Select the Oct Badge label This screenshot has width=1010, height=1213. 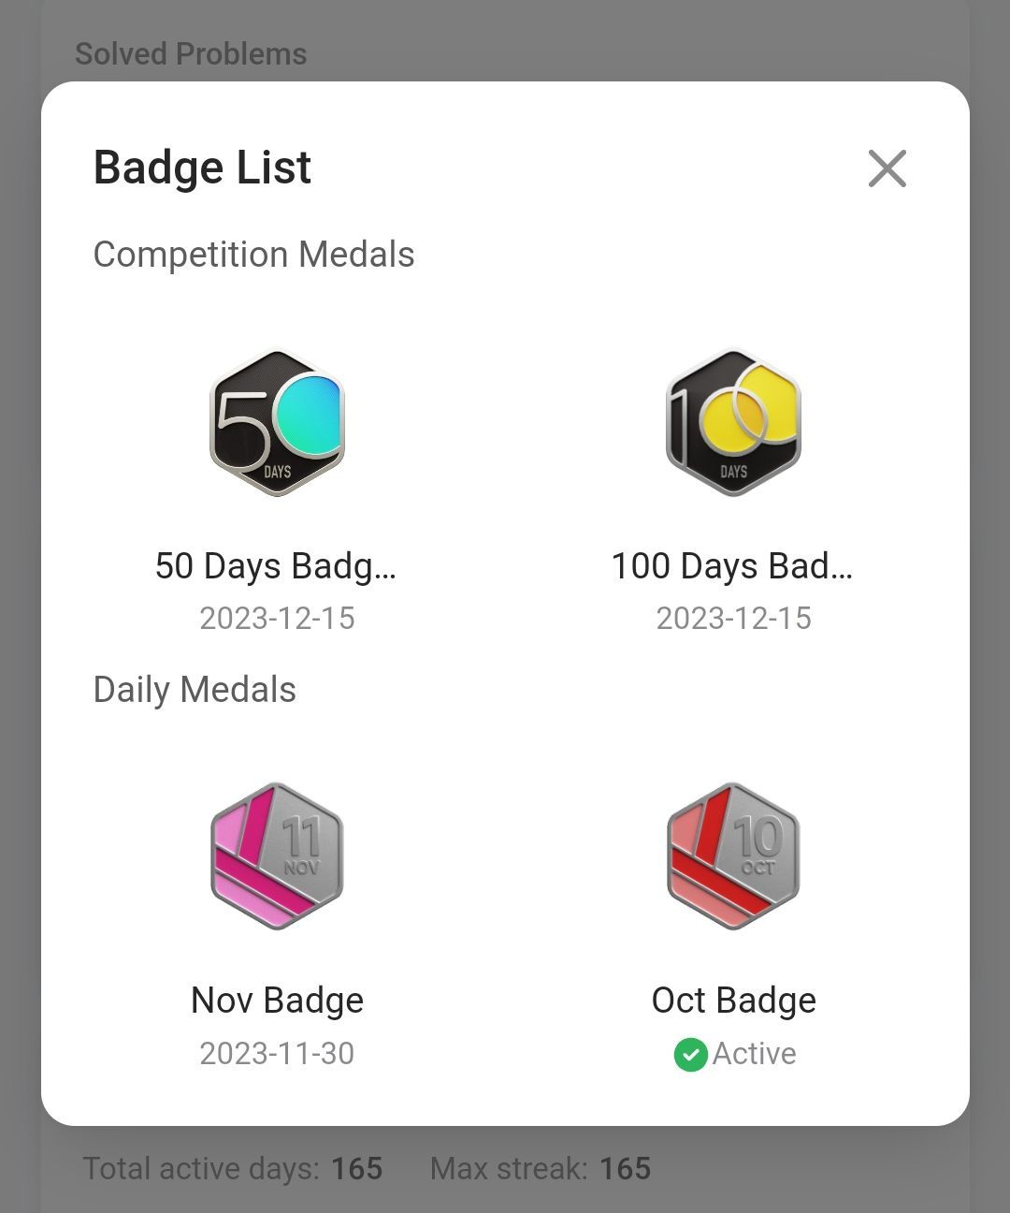point(734,1001)
